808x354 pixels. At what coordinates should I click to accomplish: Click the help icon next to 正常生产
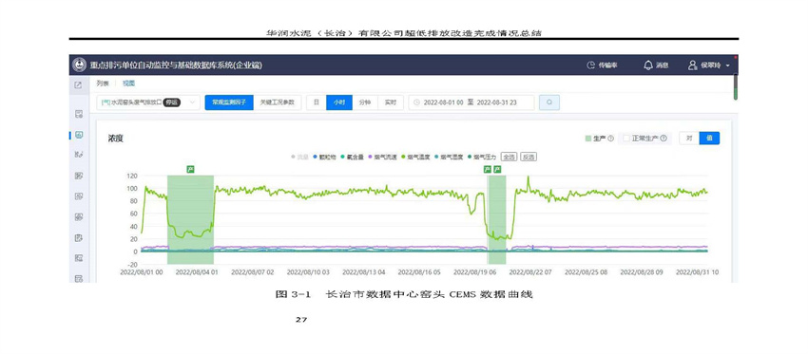pyautogui.click(x=664, y=139)
